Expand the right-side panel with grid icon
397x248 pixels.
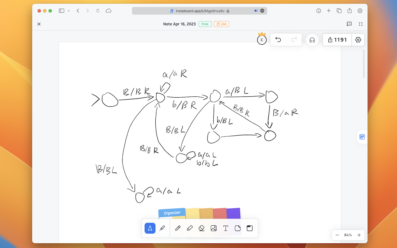(362, 137)
